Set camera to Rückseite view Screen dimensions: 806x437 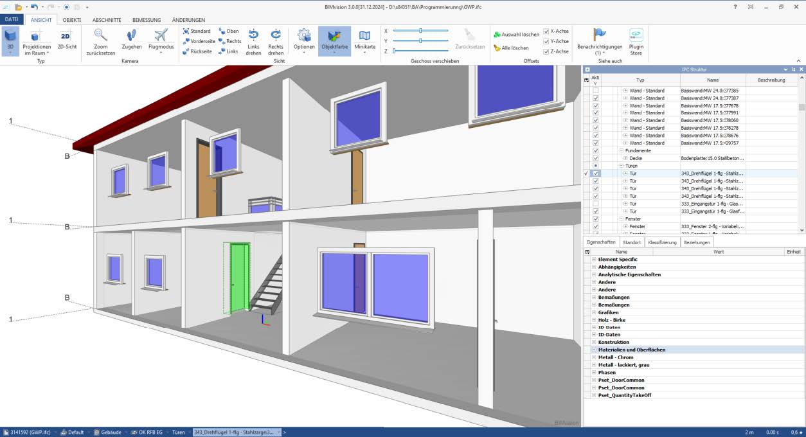(x=197, y=51)
